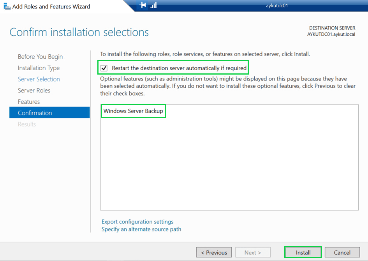The height and width of the screenshot is (261, 368).
Task: Start installation with Install button
Action: pos(303,252)
